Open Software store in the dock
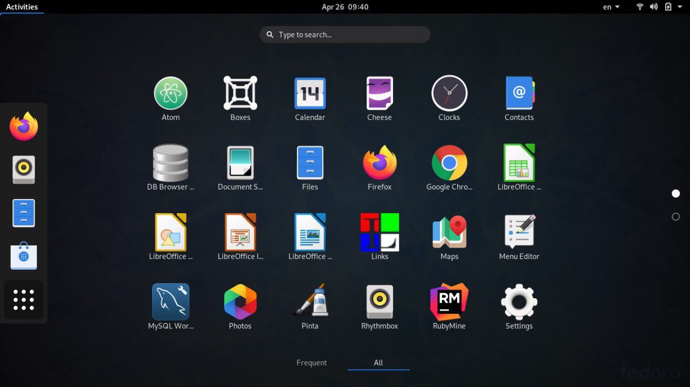Image resolution: width=690 pixels, height=387 pixels. tap(24, 256)
